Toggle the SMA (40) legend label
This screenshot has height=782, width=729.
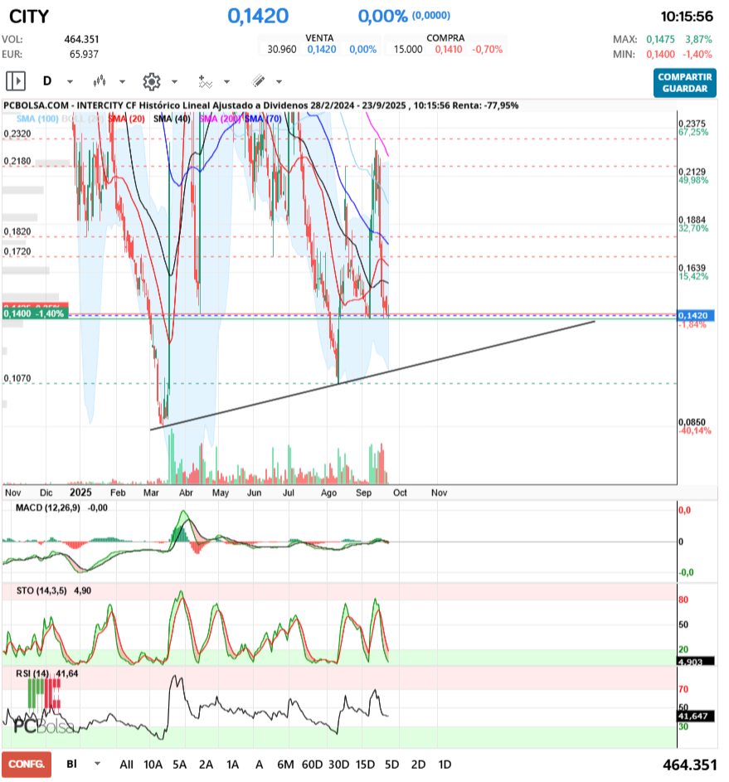(172, 119)
